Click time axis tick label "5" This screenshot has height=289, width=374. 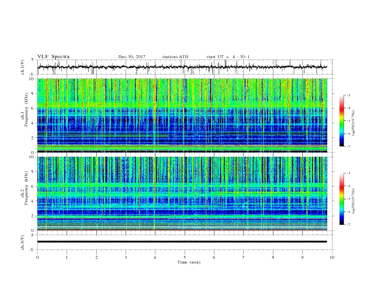point(185,257)
